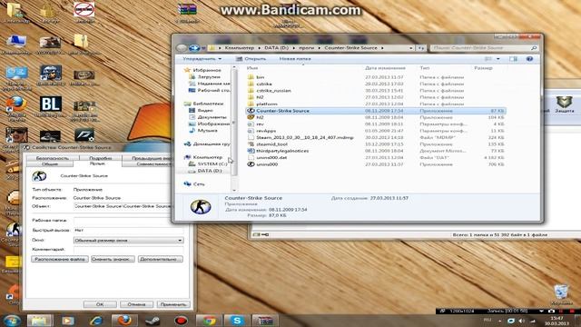Screen dimensions: 581x327
Task: Click the Отмена button in properties
Action: click(136, 304)
